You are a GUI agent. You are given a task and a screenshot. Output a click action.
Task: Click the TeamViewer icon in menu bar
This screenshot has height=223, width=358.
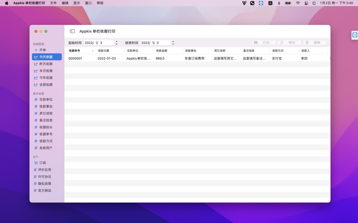pos(261,3)
